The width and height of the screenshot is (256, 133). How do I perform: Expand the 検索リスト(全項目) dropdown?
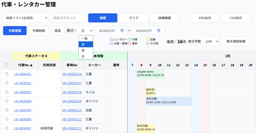tap(25, 18)
